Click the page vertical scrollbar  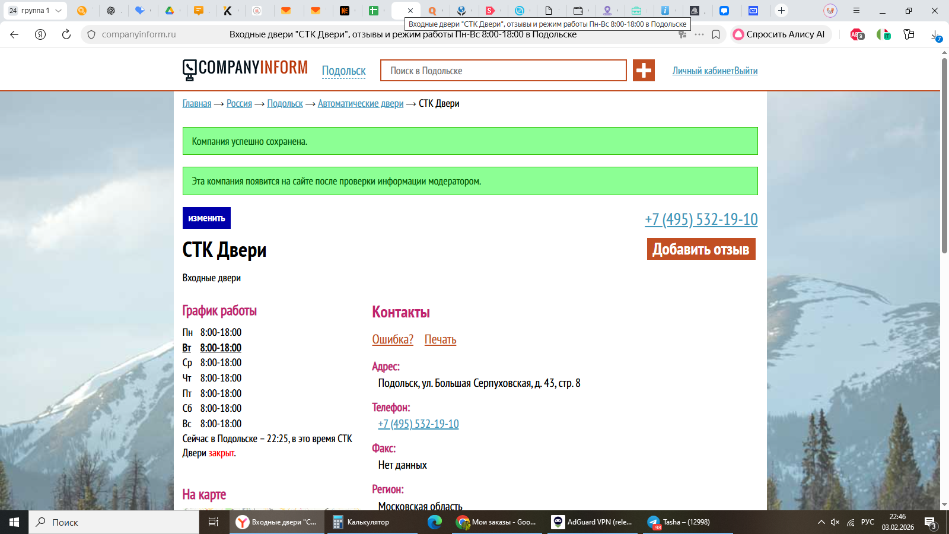[x=944, y=155]
